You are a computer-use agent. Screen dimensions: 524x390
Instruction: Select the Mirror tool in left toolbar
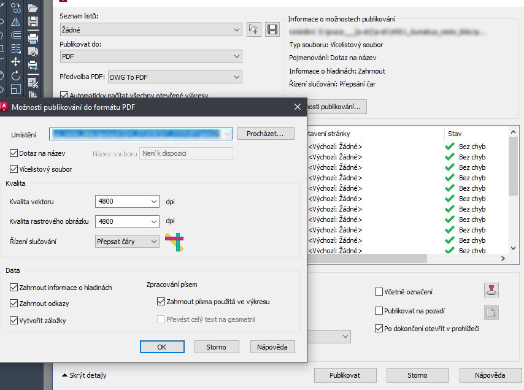coord(16,21)
